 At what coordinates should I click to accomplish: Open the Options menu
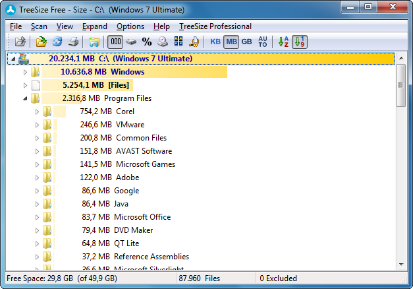(x=130, y=26)
